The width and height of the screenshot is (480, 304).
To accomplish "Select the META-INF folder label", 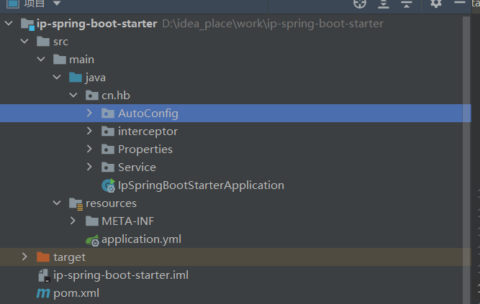I will (127, 221).
